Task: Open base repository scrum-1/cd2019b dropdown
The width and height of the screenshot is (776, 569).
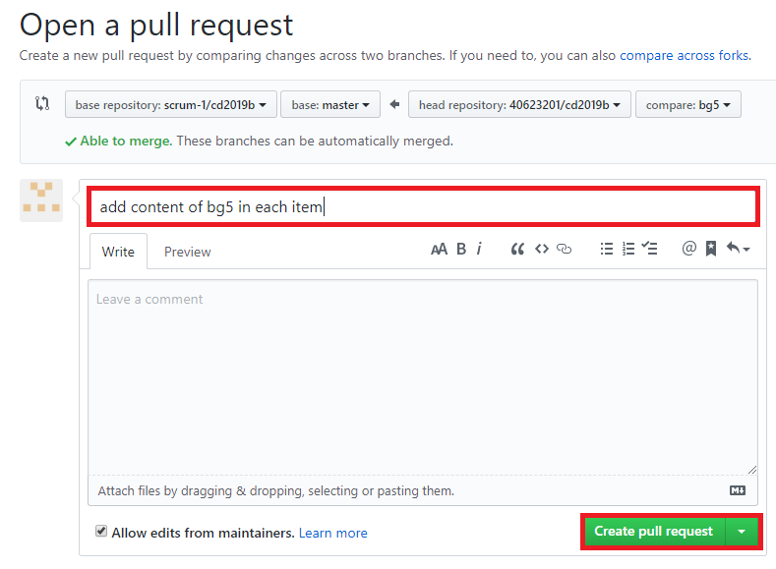Action: tap(171, 104)
